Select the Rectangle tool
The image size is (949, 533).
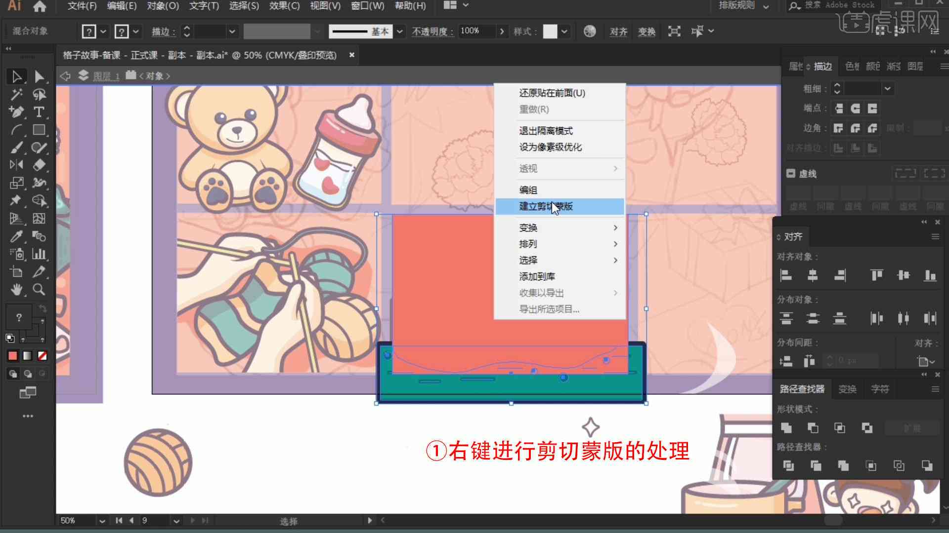click(x=39, y=130)
